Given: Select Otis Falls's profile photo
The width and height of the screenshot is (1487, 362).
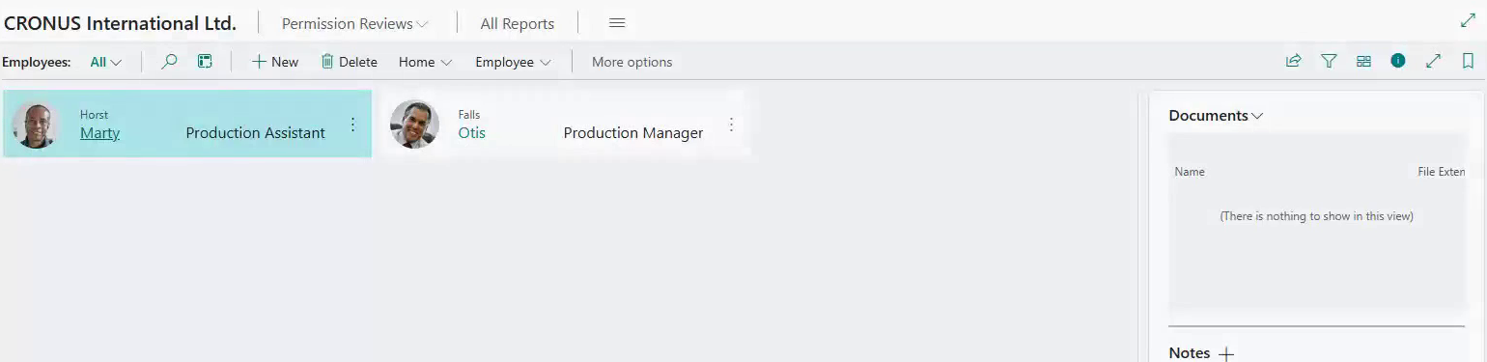Looking at the screenshot, I should (414, 125).
